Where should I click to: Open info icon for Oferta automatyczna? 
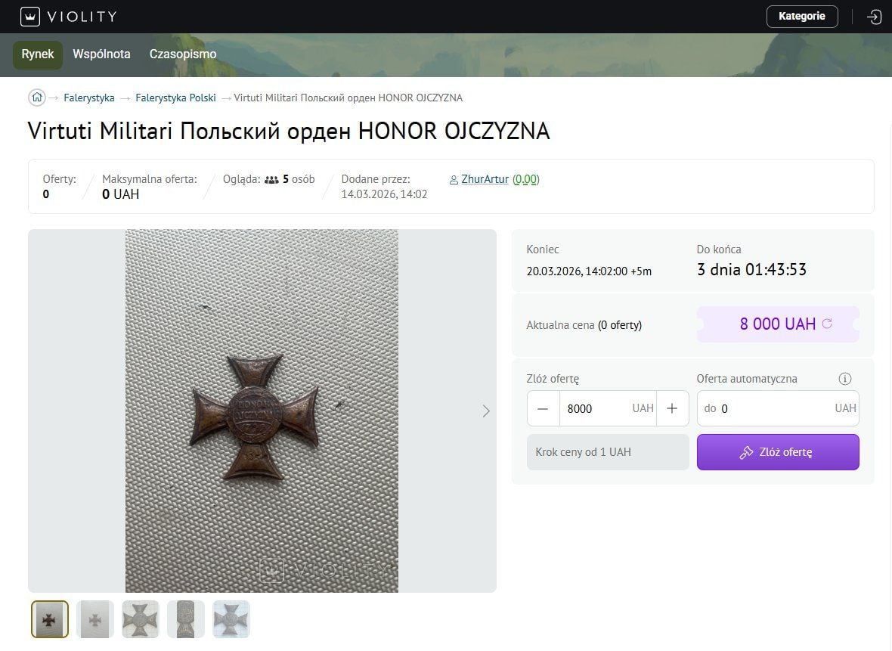845,379
